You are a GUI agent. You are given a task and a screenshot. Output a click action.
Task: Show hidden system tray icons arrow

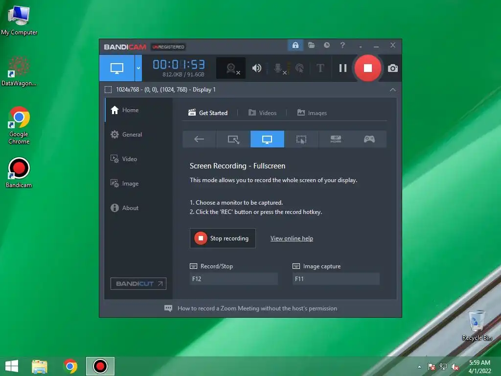[419, 367]
